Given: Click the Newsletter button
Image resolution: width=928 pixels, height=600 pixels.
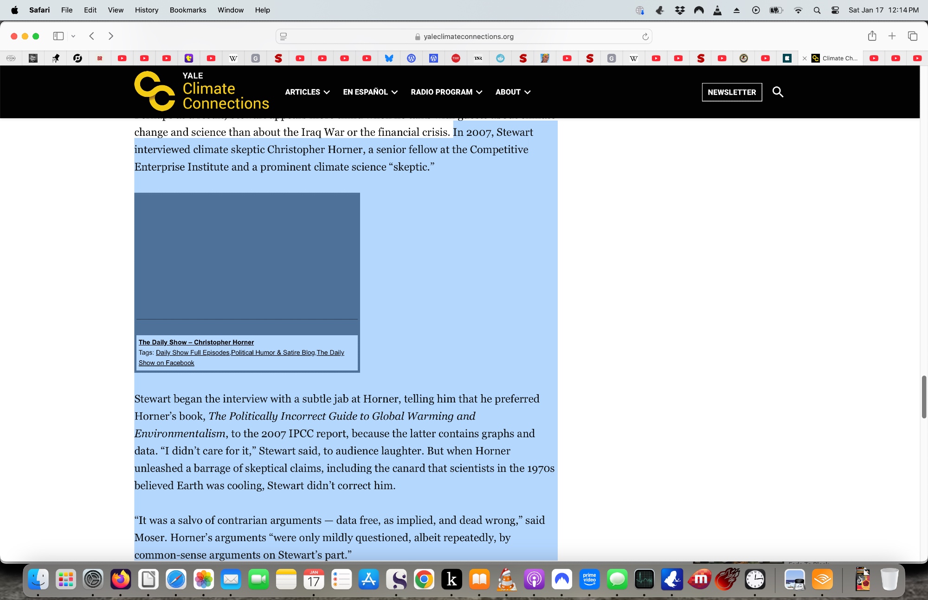Looking at the screenshot, I should coord(732,92).
